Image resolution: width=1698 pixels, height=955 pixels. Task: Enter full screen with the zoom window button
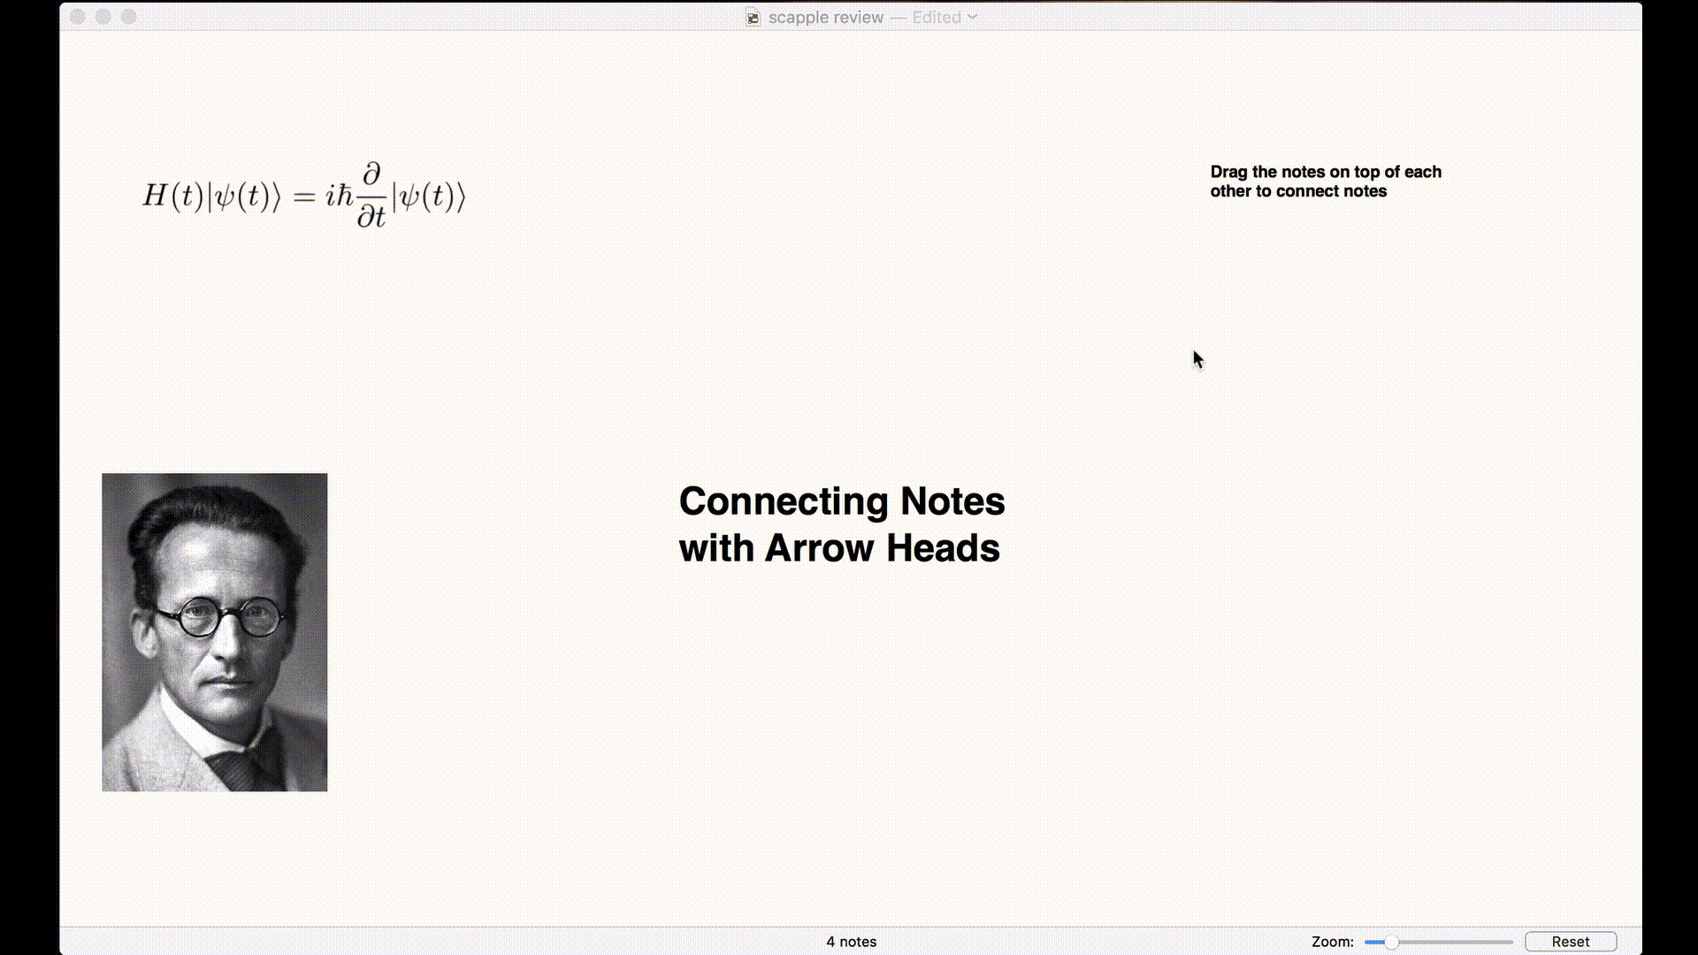[129, 17]
